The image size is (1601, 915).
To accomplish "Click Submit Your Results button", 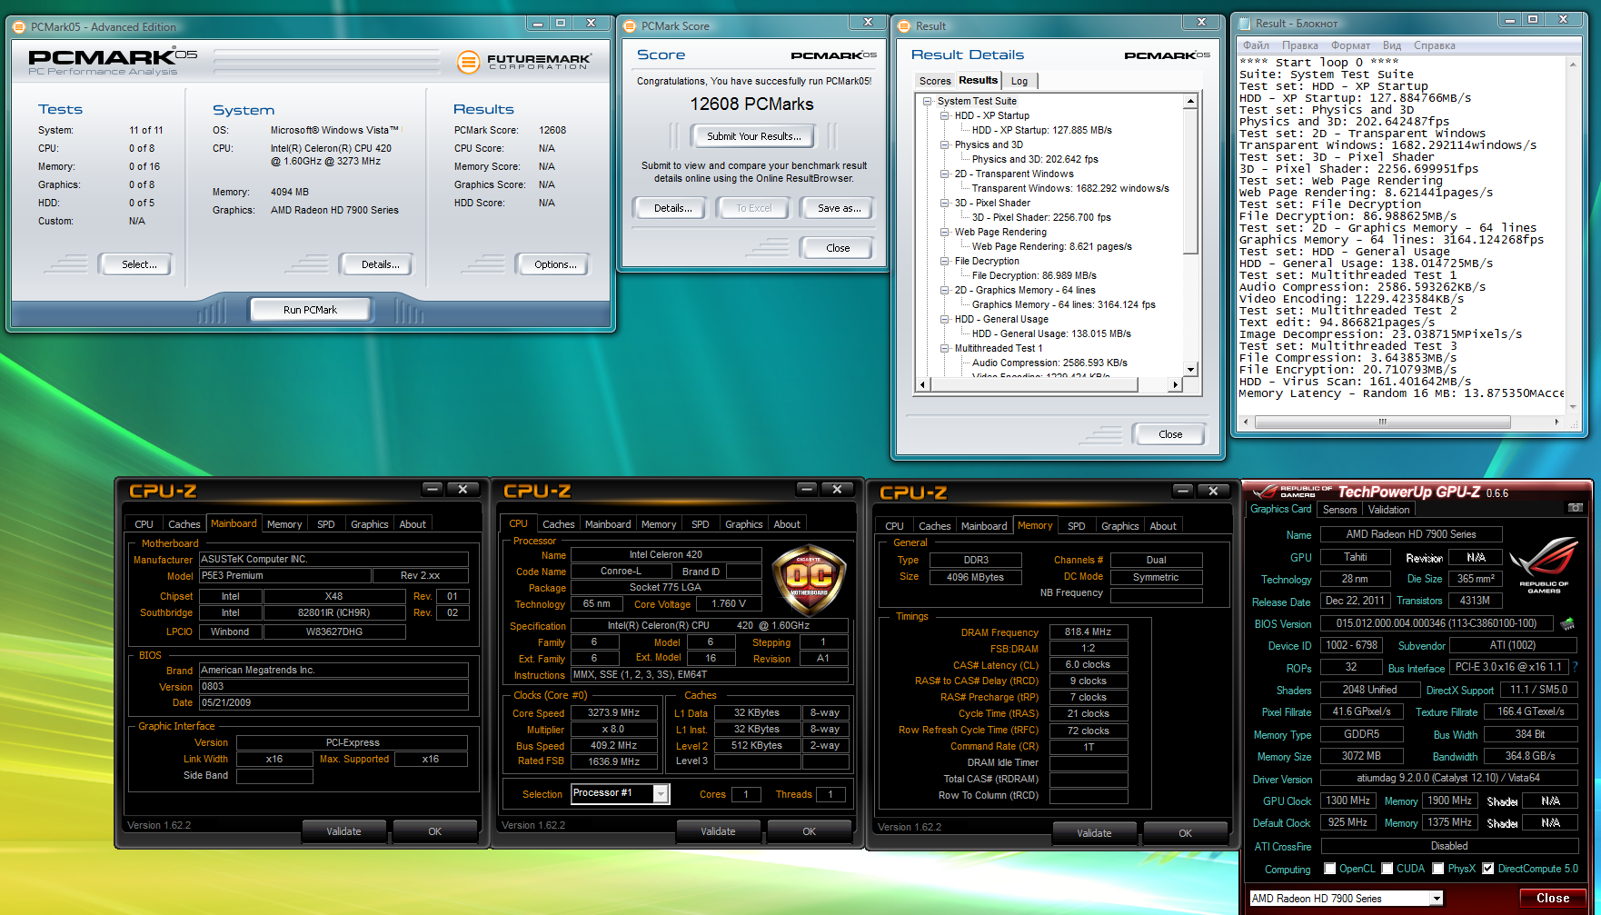I will pos(753,136).
